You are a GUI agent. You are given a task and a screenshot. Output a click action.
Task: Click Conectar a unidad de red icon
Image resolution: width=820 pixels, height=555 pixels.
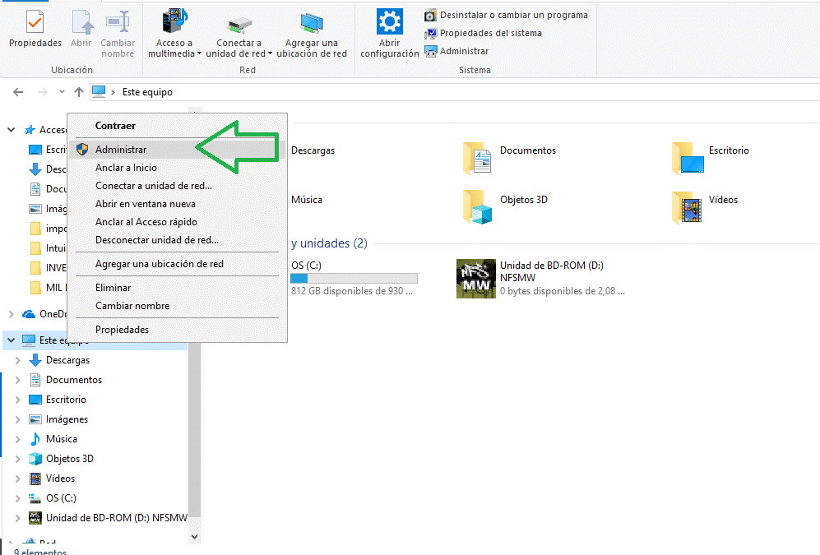click(239, 23)
